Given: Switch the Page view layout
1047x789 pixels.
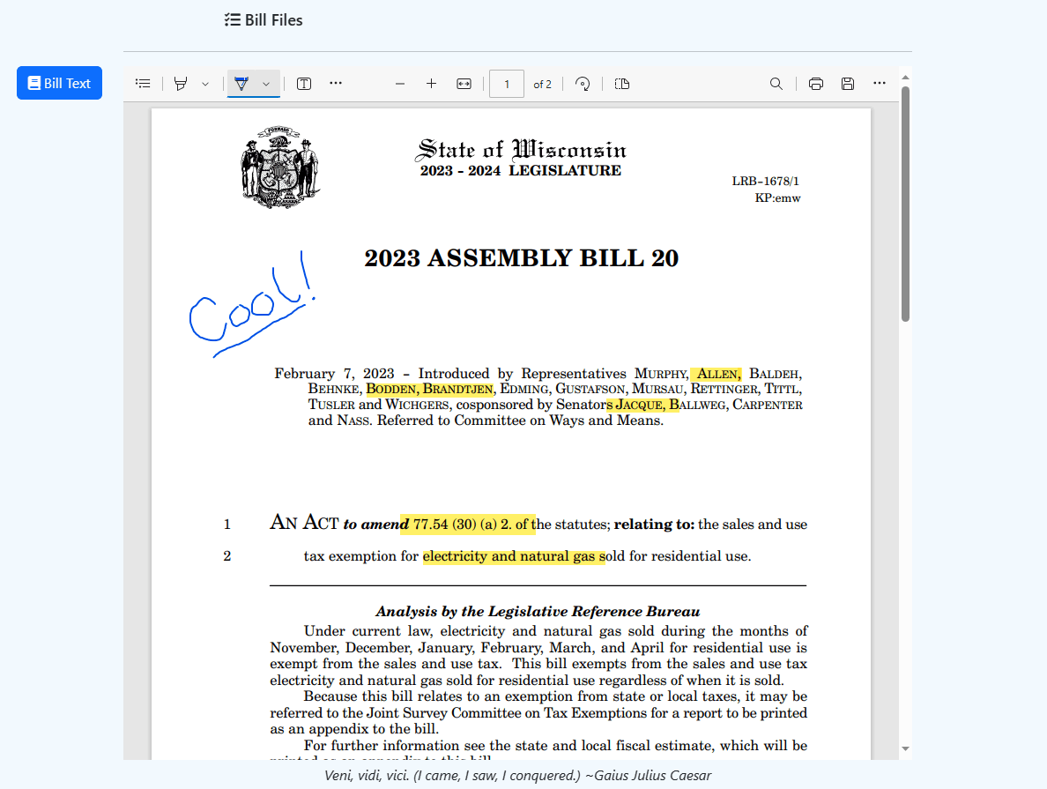Looking at the screenshot, I should [622, 84].
